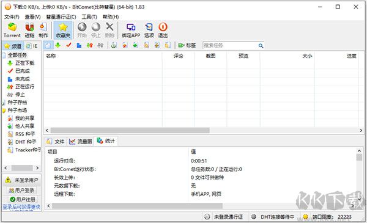
Task: Click the Tracker torrents filter icon in filter bar
Action: click(168, 45)
